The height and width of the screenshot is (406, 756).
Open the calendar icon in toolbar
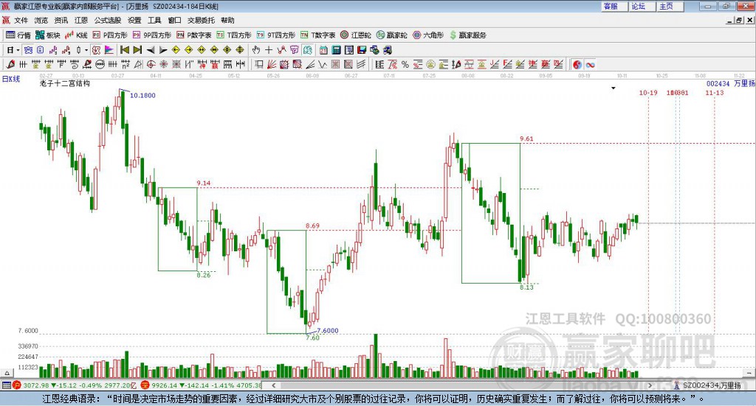pyautogui.click(x=323, y=50)
